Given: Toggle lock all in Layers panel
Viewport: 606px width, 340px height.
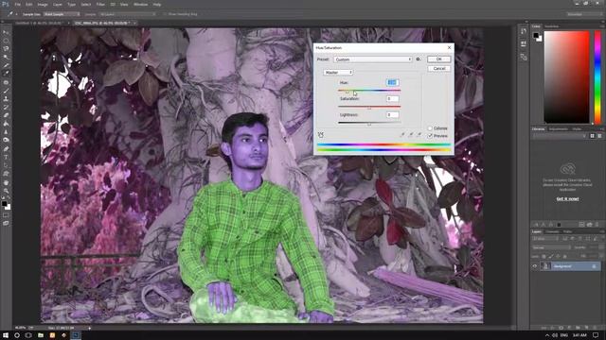Looking at the screenshot, I should (564, 256).
